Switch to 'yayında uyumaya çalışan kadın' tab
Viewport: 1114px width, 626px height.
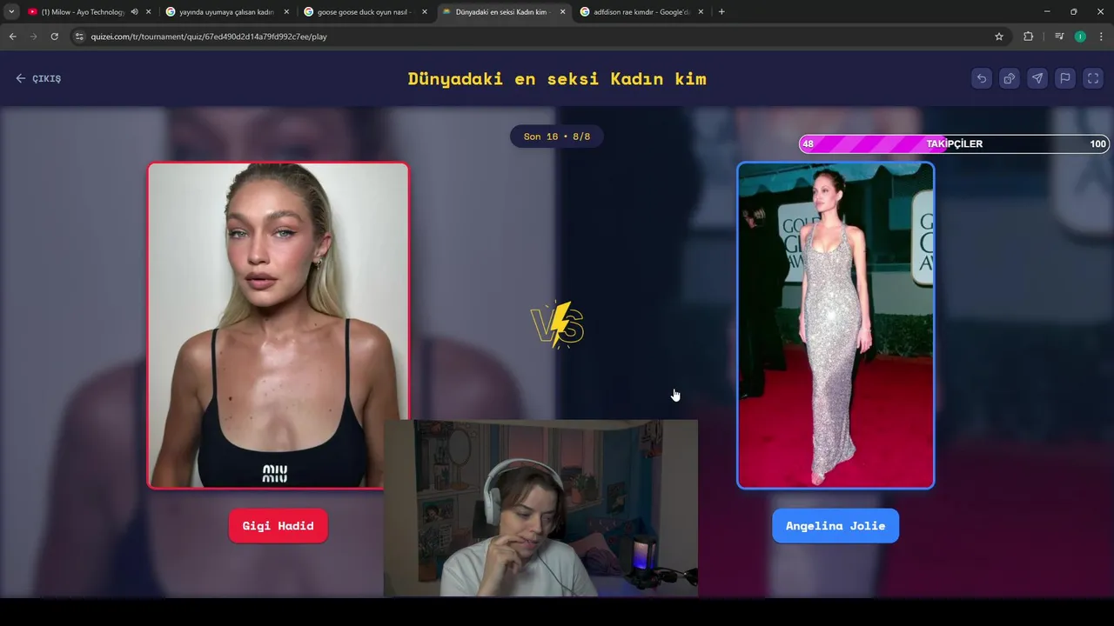pos(226,12)
